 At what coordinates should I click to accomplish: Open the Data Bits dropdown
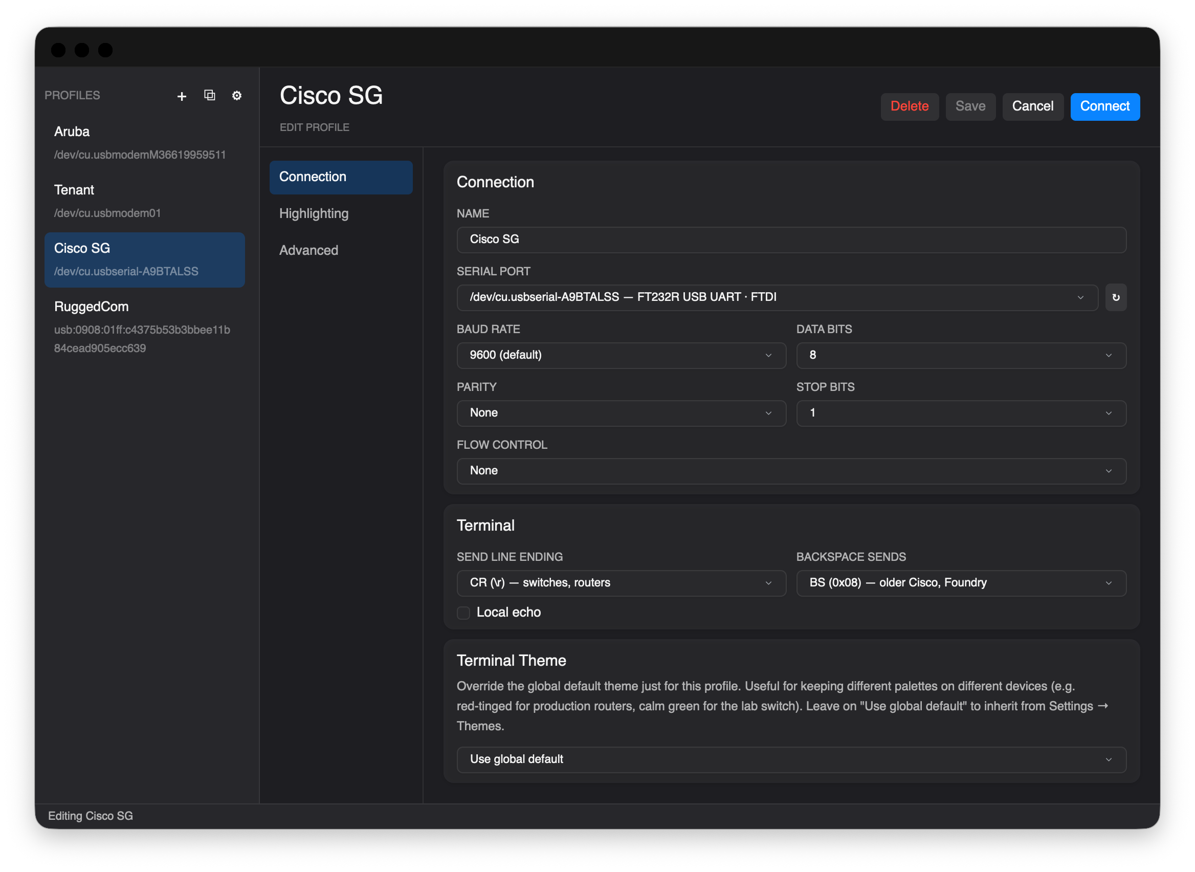coord(961,355)
